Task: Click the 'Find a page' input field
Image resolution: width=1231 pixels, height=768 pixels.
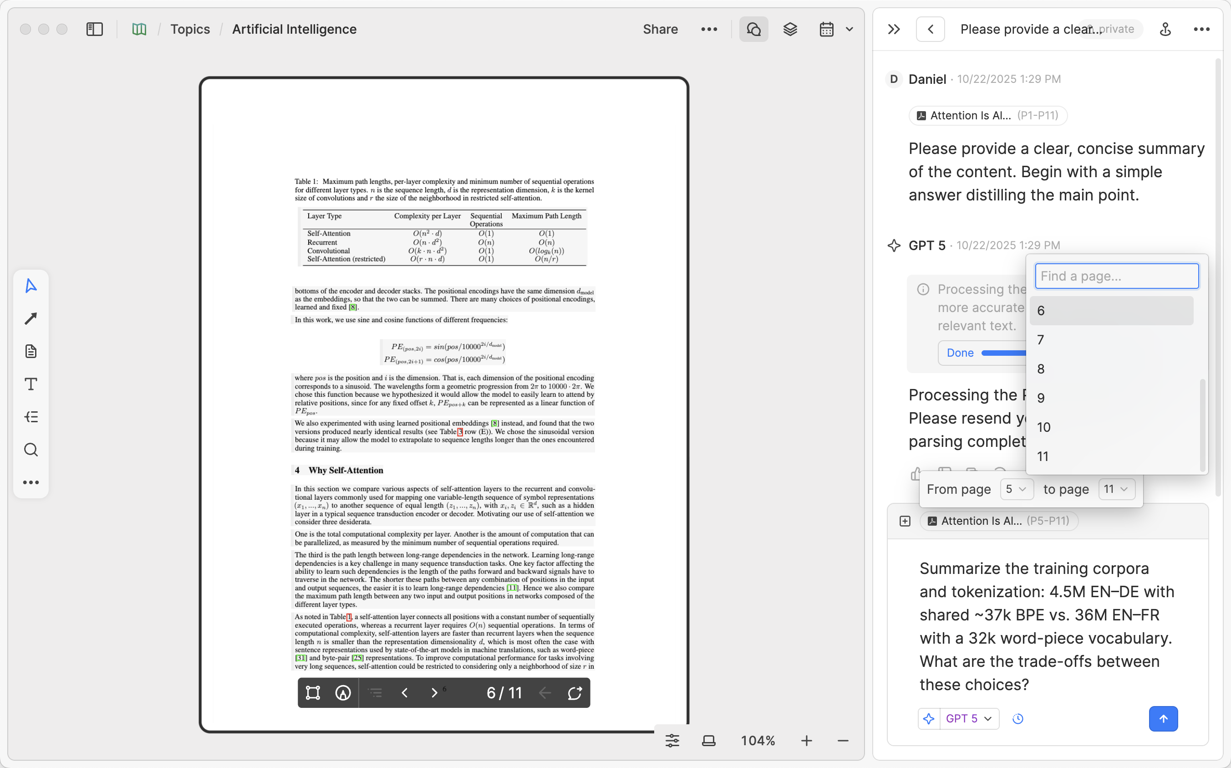Action: tap(1116, 276)
